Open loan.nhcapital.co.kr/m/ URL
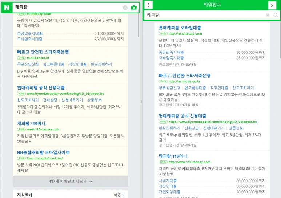 (45, 158)
